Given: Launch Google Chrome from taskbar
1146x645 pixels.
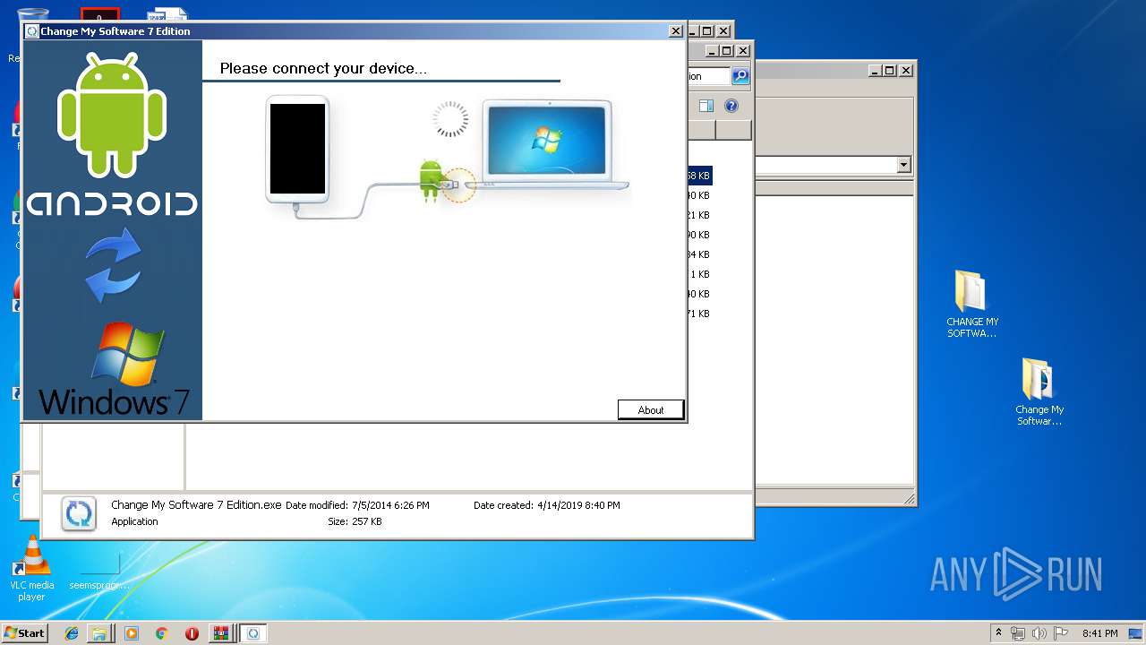Looking at the screenshot, I should point(161,633).
